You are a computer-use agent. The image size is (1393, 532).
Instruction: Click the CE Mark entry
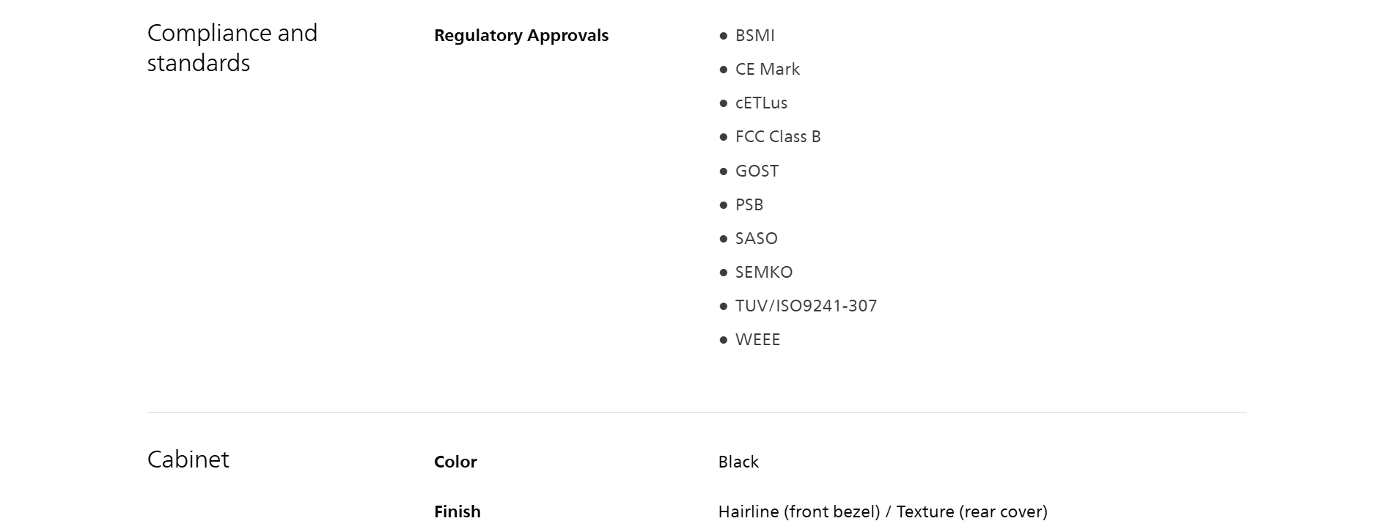tap(767, 69)
